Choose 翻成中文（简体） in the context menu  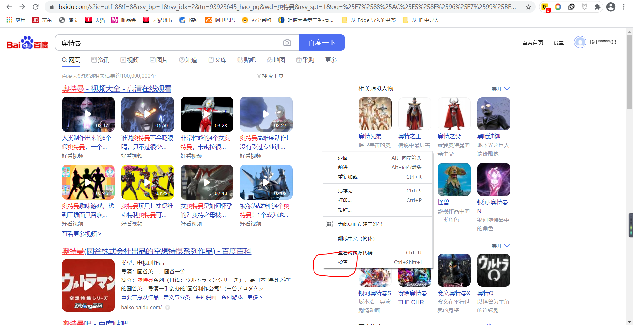377,238
